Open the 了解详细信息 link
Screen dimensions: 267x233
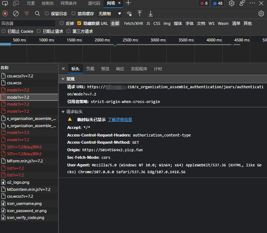(x=120, y=120)
